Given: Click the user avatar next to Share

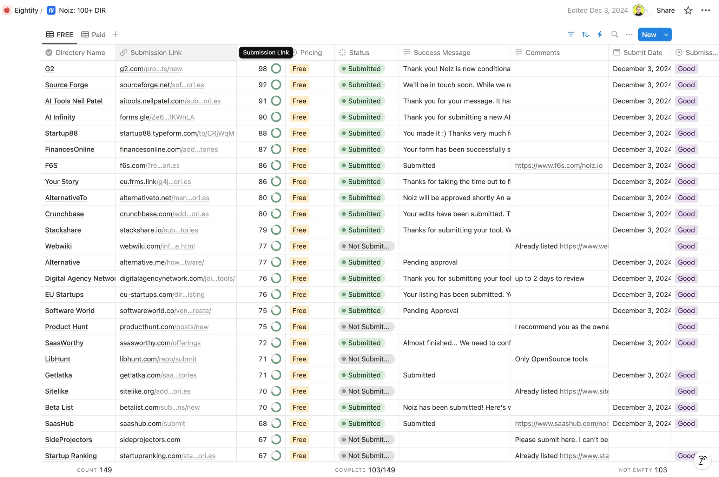Looking at the screenshot, I should pos(638,11).
